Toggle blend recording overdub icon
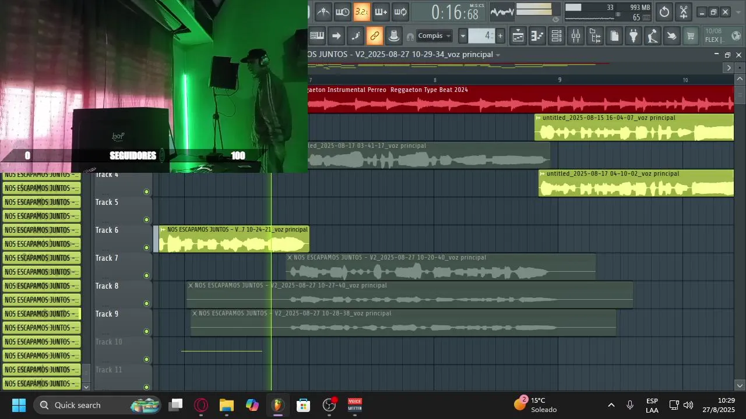 click(381, 12)
